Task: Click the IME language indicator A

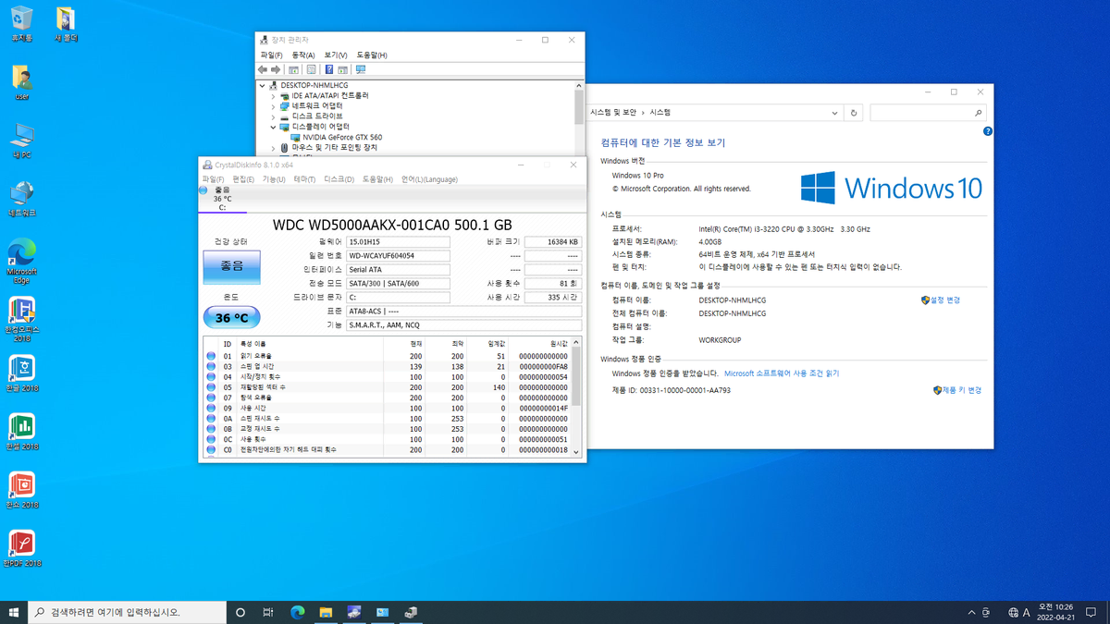Action: [x=1026, y=612]
